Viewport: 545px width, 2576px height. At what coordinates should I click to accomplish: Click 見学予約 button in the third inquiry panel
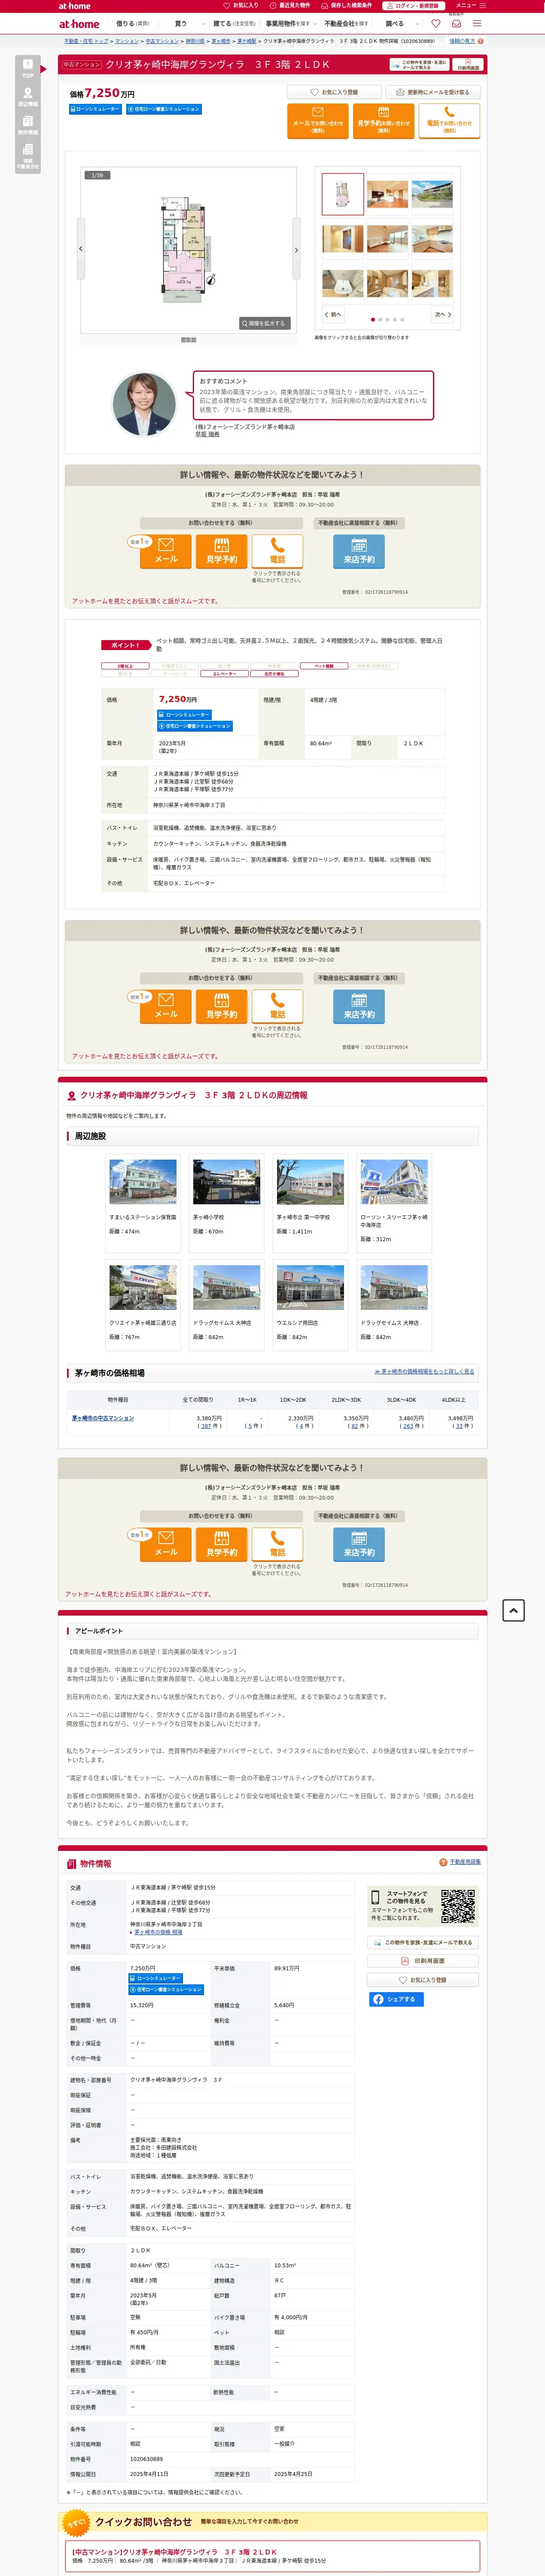click(x=222, y=1545)
